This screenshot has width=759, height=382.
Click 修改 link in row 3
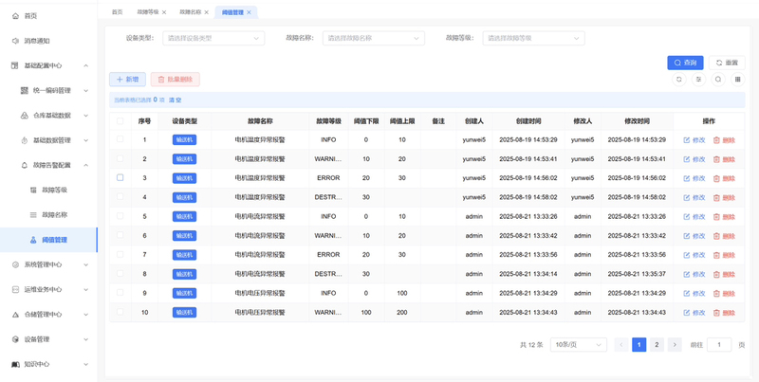694,178
